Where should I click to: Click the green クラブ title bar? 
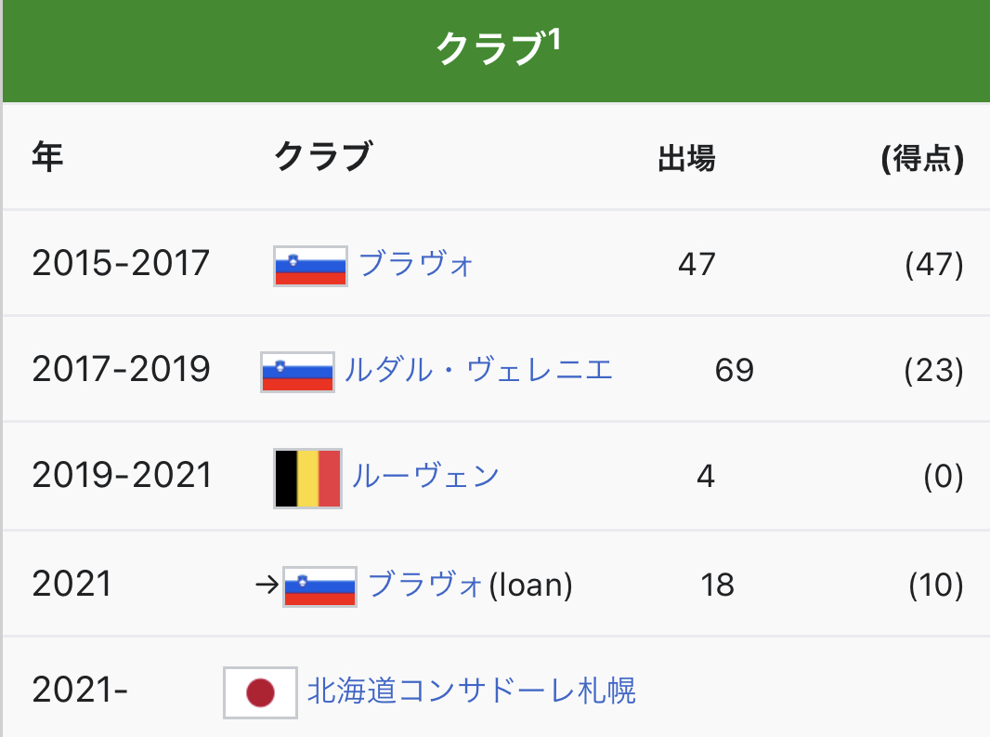279,51
